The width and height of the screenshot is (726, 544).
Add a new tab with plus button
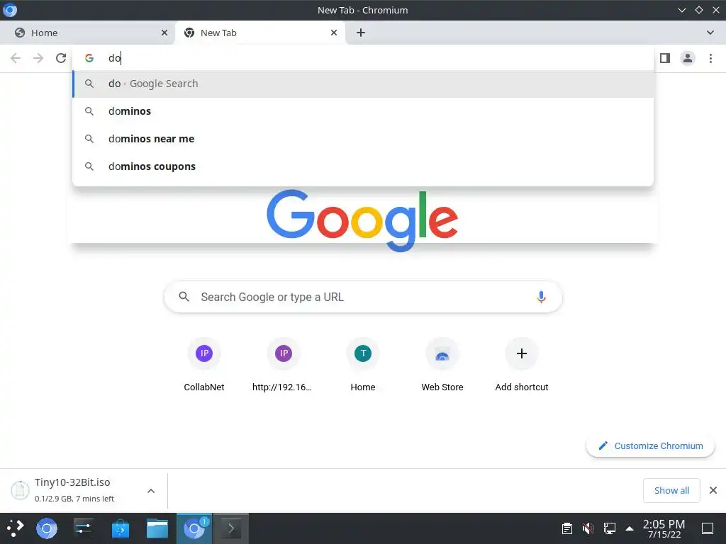361,33
